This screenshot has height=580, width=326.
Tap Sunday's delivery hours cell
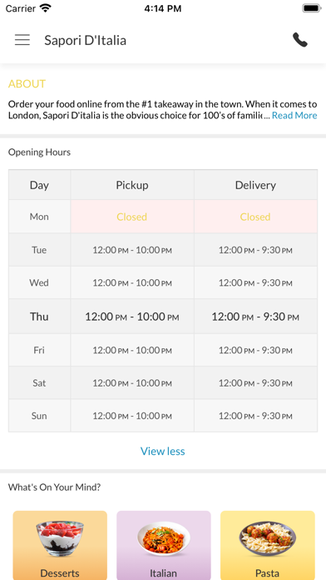(x=255, y=416)
